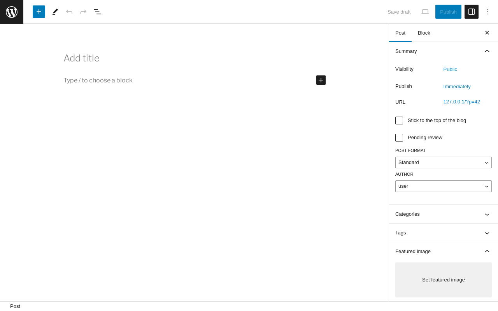This screenshot has width=498, height=311.
Task: Click the WordPress logo to view posts
Action: coord(12,12)
